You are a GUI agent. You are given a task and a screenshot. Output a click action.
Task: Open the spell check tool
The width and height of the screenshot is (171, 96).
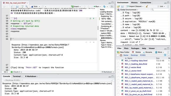22,6
